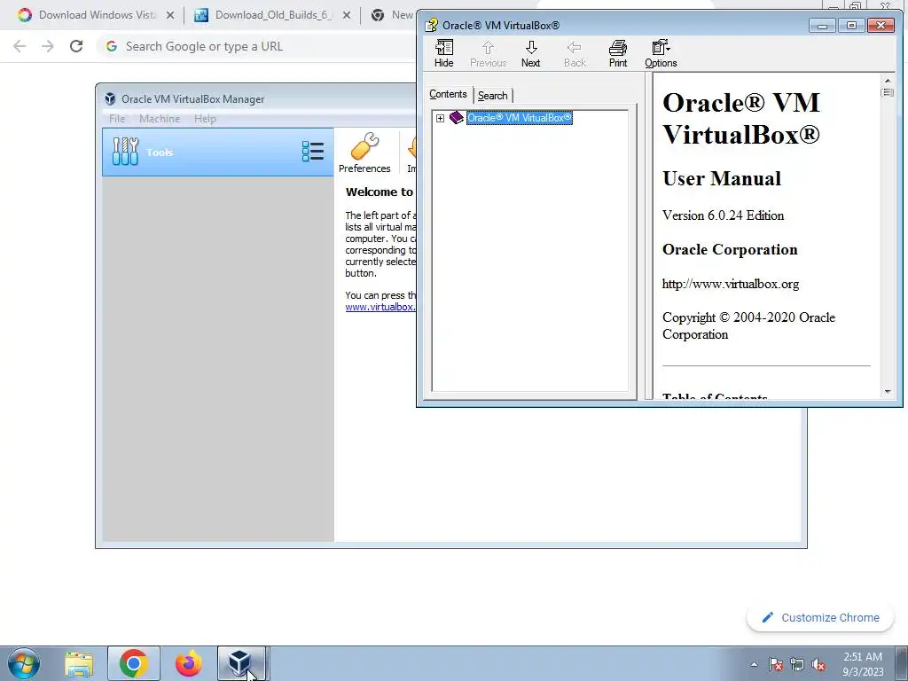Click the Oracle VM VirtualBox help window icon
The height and width of the screenshot is (681, 908).
click(432, 25)
